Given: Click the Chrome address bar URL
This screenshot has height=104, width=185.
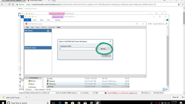Looking at the screenshot, I should (91, 5).
